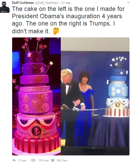Image resolution: width=131 pixels, height=165 pixels.
Task: Click the presidential seal on blue cake
Action: (x=118, y=105)
